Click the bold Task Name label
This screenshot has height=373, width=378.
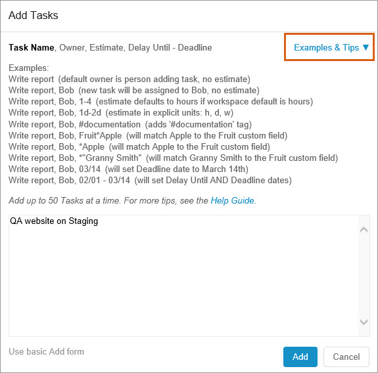click(32, 47)
